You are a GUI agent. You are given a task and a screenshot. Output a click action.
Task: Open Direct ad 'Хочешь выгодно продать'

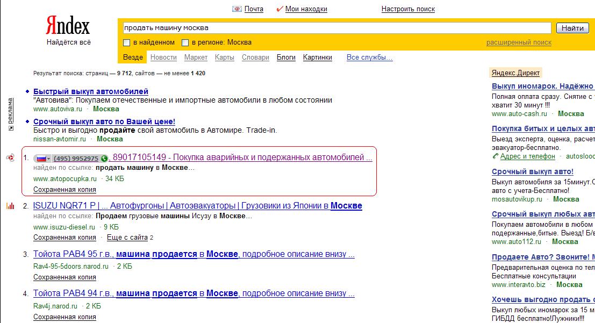tap(543, 299)
